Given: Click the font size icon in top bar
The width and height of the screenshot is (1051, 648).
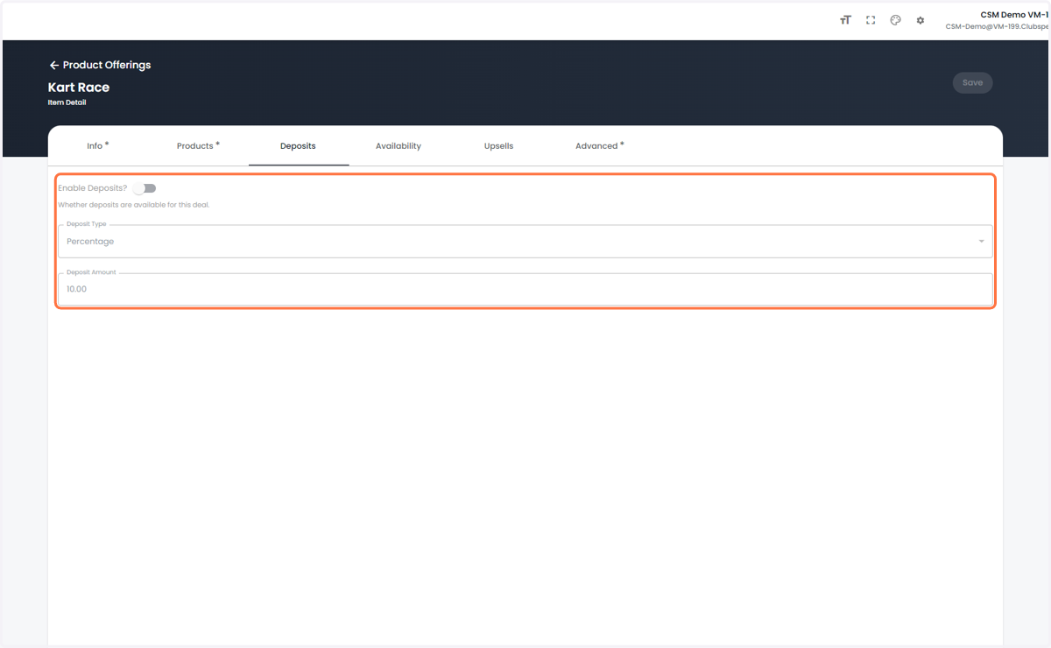Looking at the screenshot, I should [845, 20].
